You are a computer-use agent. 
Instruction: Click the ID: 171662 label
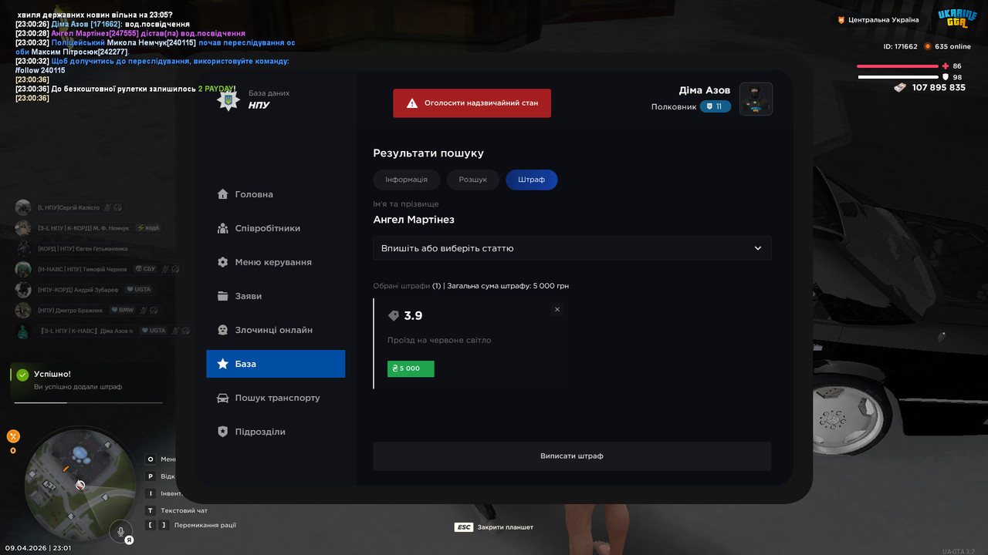[901, 46]
